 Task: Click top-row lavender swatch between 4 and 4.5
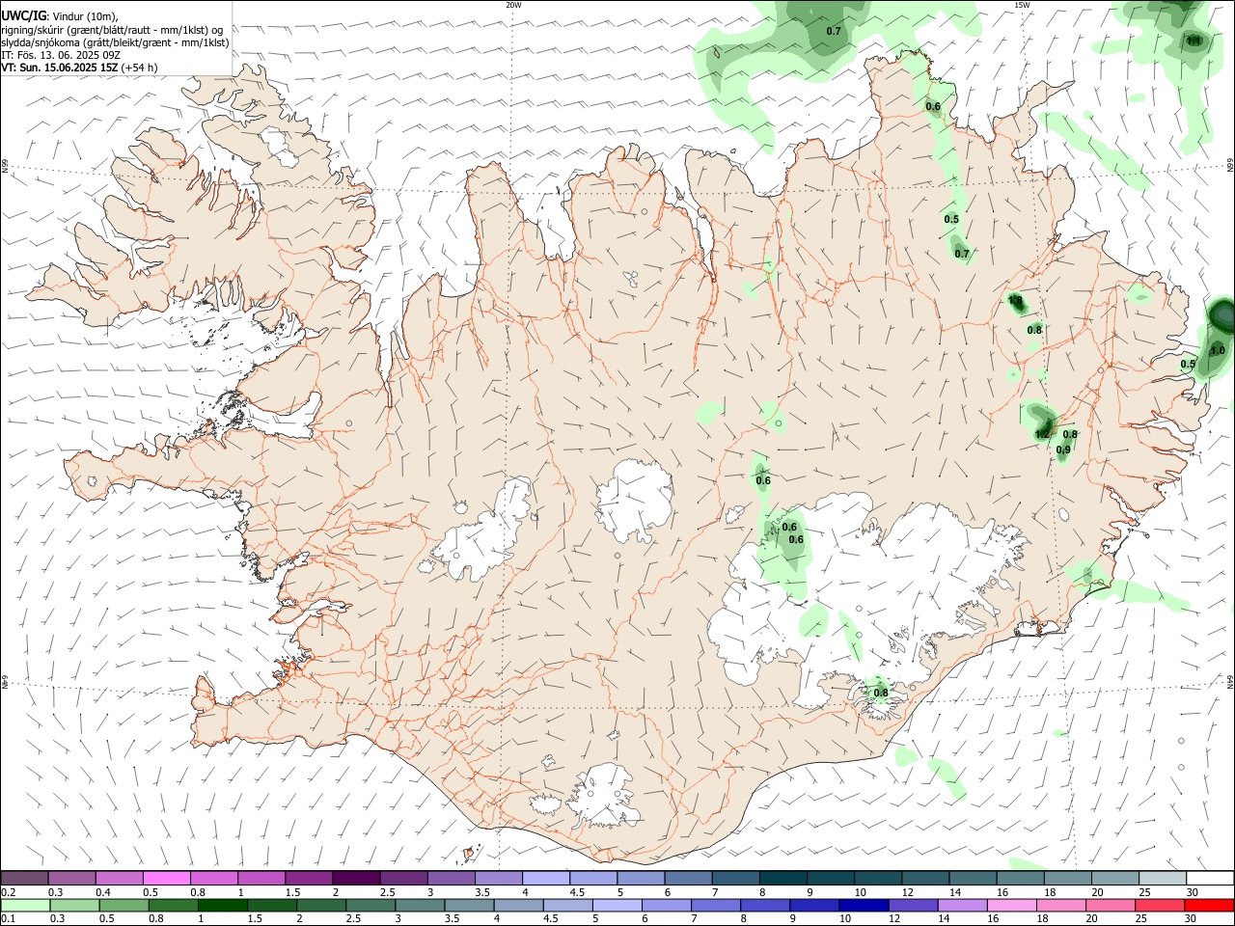tap(545, 878)
